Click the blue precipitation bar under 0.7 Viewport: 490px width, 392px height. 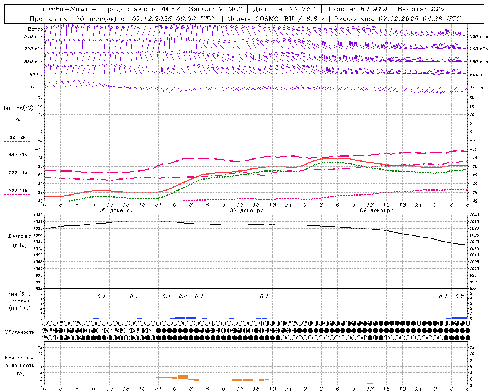[x=459, y=317]
